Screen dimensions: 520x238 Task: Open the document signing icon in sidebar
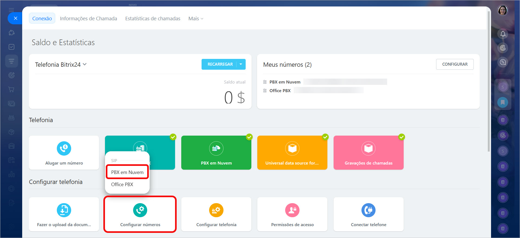11,203
